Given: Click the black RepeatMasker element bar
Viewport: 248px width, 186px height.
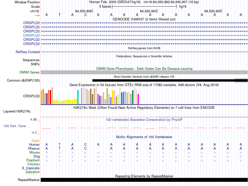Looking at the screenshot, I should [144, 180].
